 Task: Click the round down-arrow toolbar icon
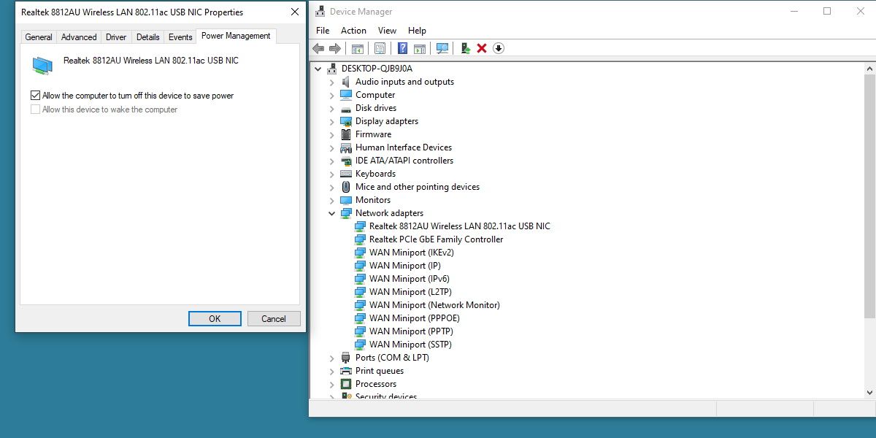pos(499,48)
